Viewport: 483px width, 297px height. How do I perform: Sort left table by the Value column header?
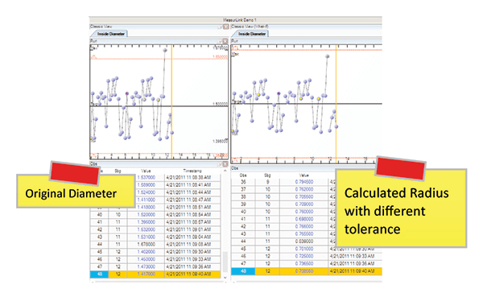pos(146,171)
